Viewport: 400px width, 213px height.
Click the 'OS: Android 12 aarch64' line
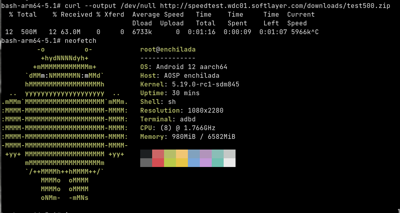(184, 67)
